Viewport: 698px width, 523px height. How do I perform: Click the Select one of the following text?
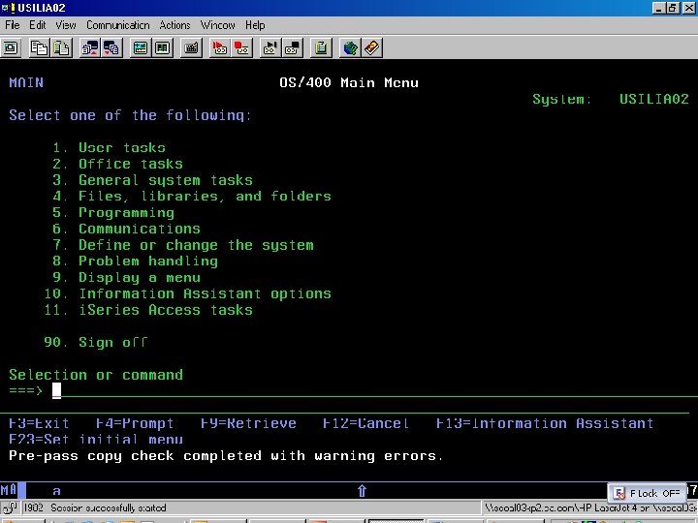(x=131, y=115)
